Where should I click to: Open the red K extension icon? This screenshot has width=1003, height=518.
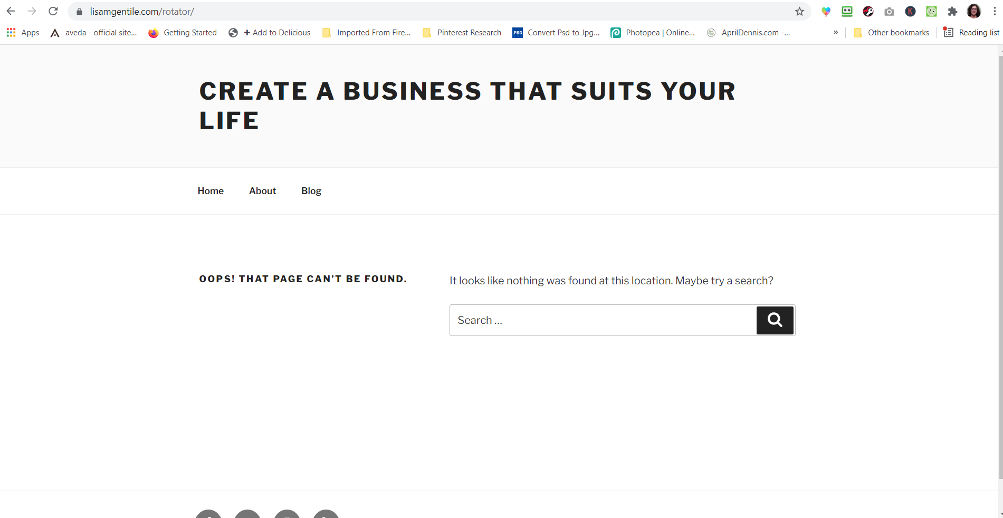click(x=910, y=12)
